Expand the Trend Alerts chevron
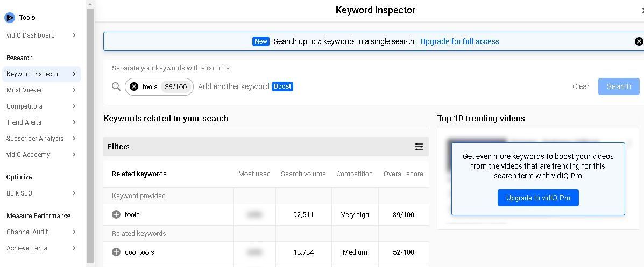Image resolution: width=644 pixels, height=267 pixels. [x=74, y=122]
